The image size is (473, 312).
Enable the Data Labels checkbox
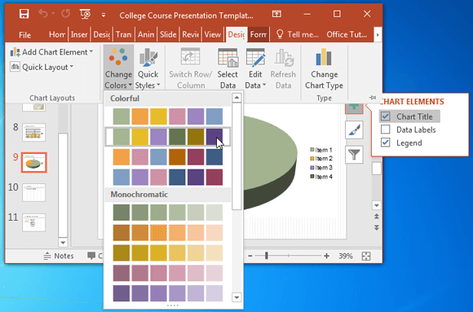(x=385, y=130)
